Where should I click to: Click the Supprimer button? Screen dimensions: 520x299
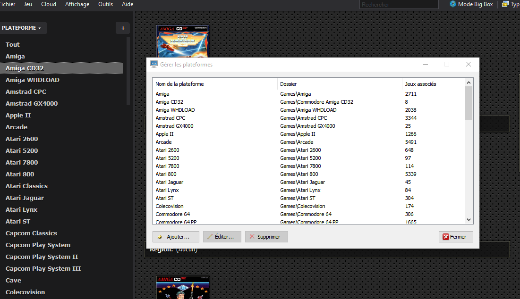point(266,237)
